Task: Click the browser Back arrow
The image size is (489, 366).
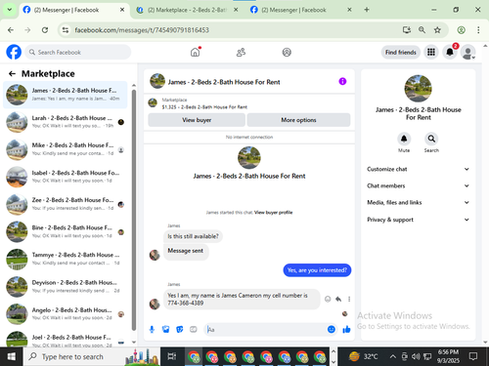Action: point(11,30)
